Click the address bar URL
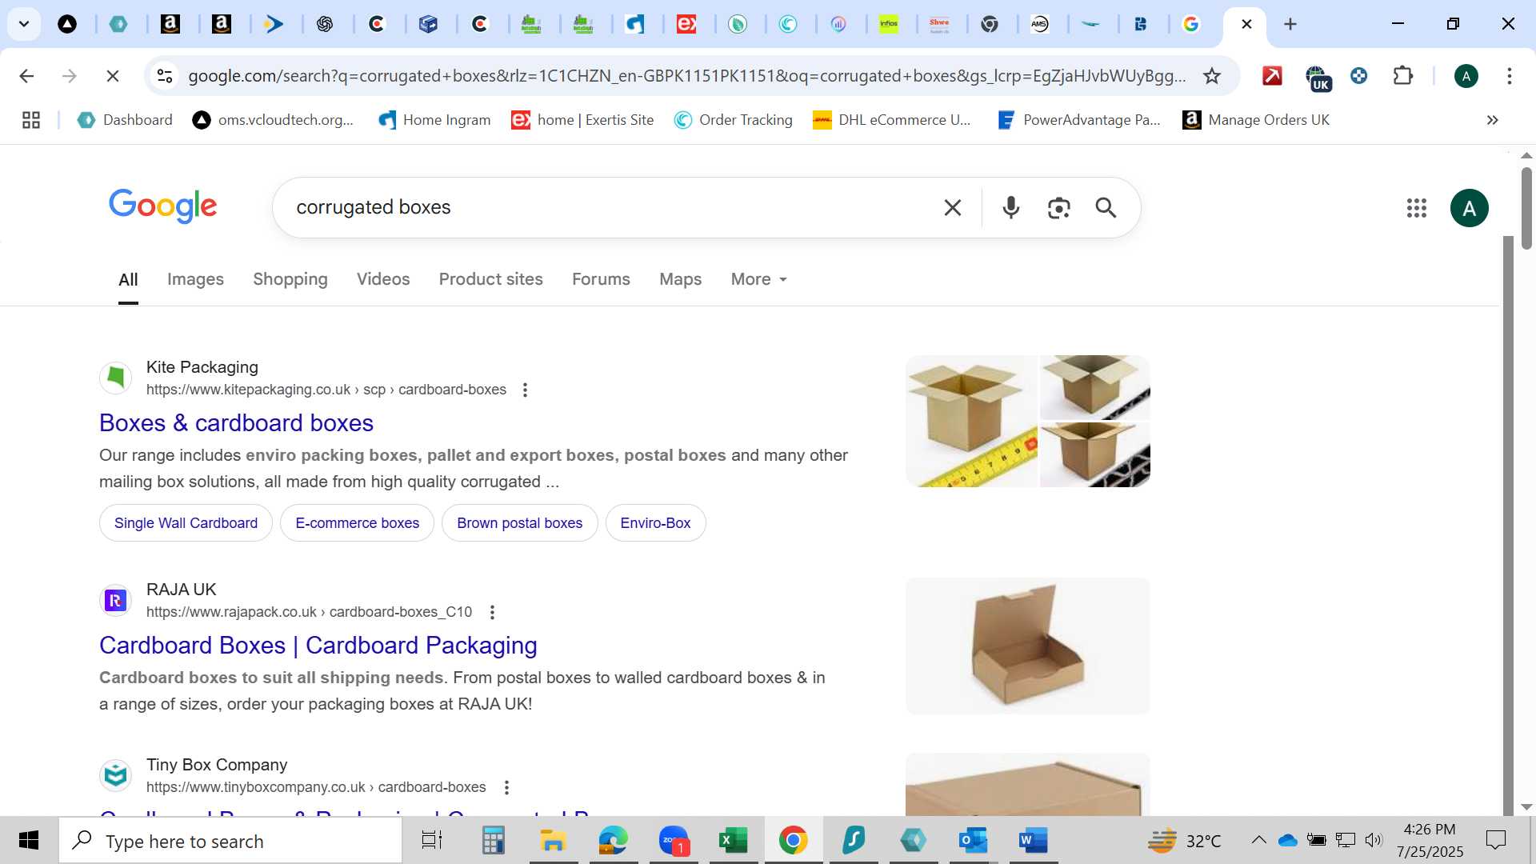 tap(686, 76)
